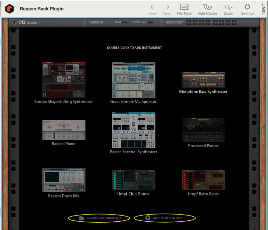Open the Zoom dropdown arrow
268x230 pixels.
pyautogui.click(x=232, y=7)
